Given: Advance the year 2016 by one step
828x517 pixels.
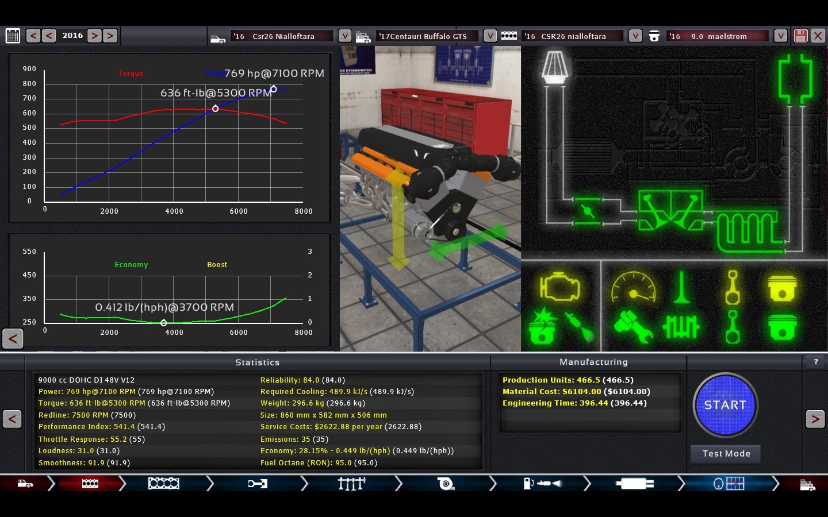Looking at the screenshot, I should click(x=95, y=36).
